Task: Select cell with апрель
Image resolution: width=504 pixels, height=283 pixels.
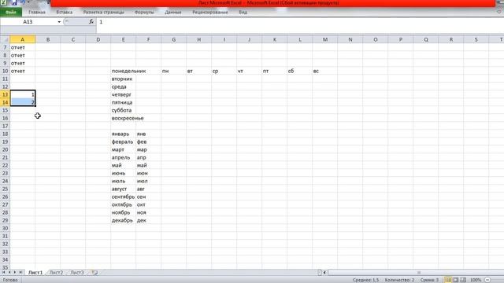Action: pyautogui.click(x=123, y=157)
